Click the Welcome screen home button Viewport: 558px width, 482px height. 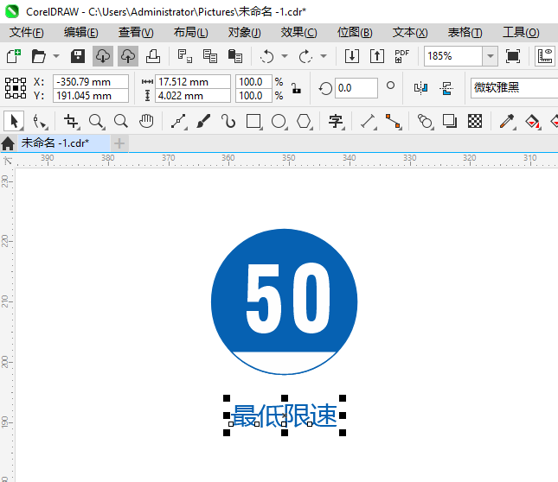point(9,143)
